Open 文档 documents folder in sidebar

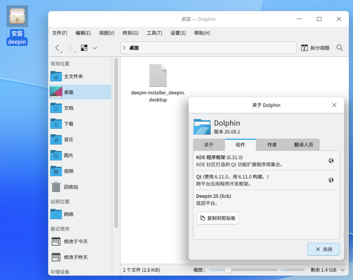tap(80, 108)
